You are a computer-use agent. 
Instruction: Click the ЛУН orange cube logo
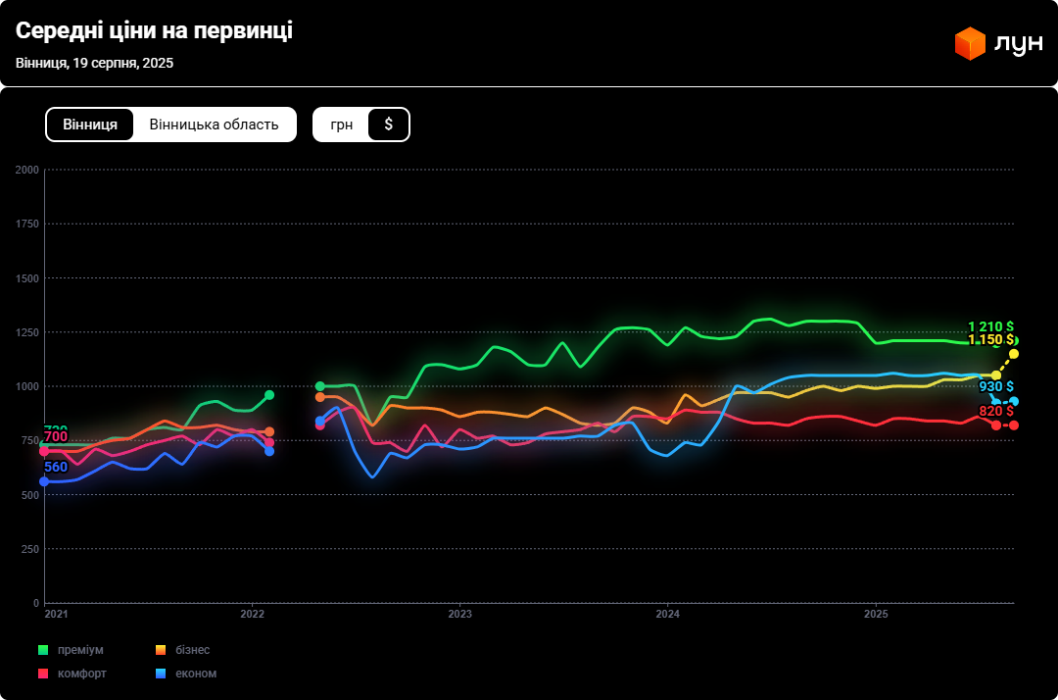point(969,43)
